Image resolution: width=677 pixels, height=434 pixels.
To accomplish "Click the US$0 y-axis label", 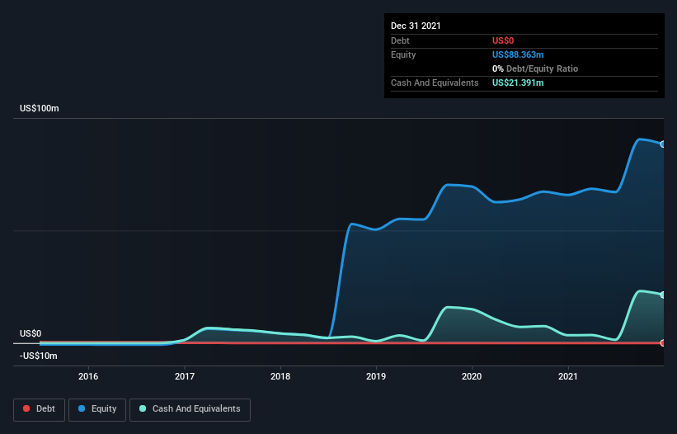I will 31,333.
